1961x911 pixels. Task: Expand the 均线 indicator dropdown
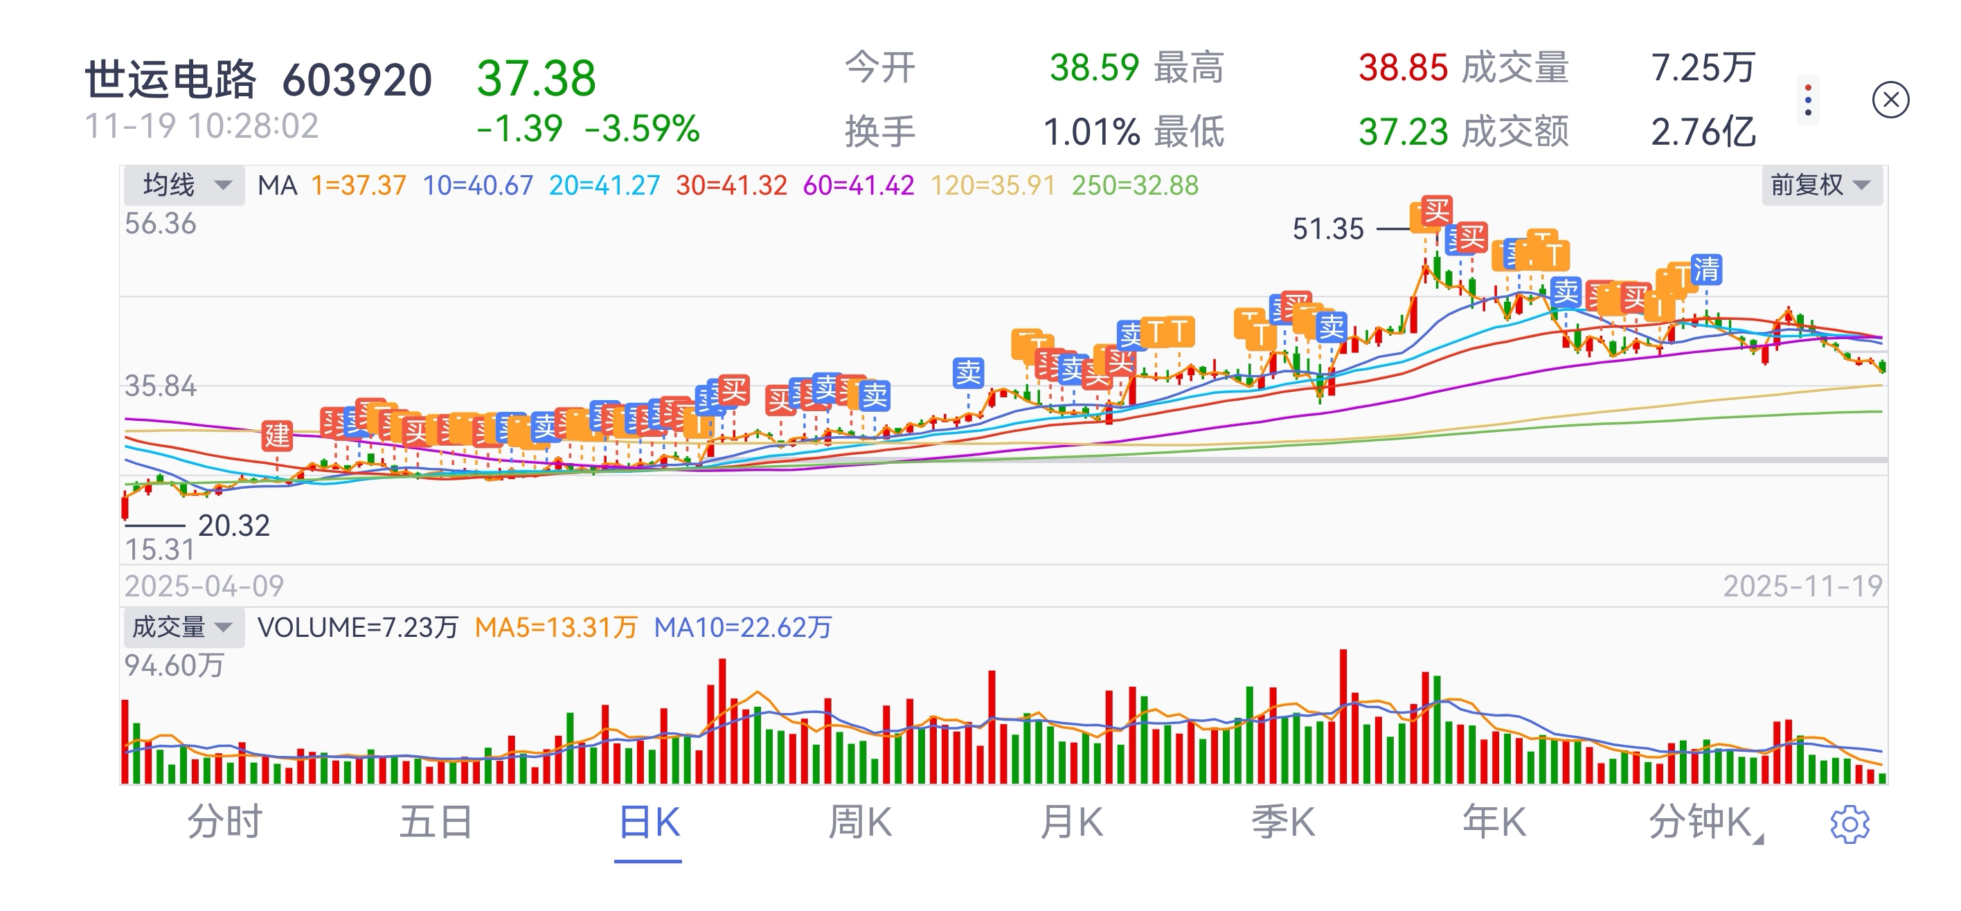(x=184, y=185)
